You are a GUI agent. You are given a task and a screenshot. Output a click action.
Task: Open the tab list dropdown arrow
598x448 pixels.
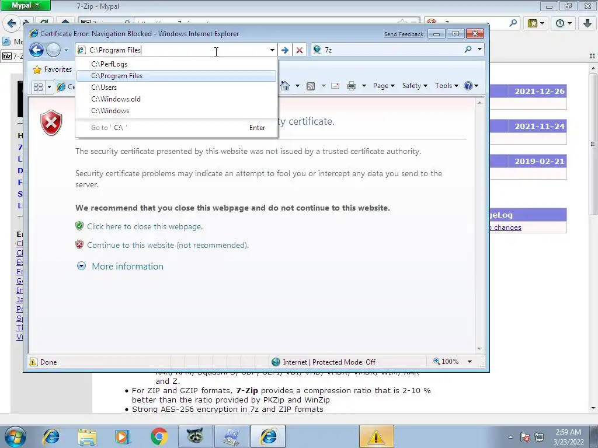point(49,87)
